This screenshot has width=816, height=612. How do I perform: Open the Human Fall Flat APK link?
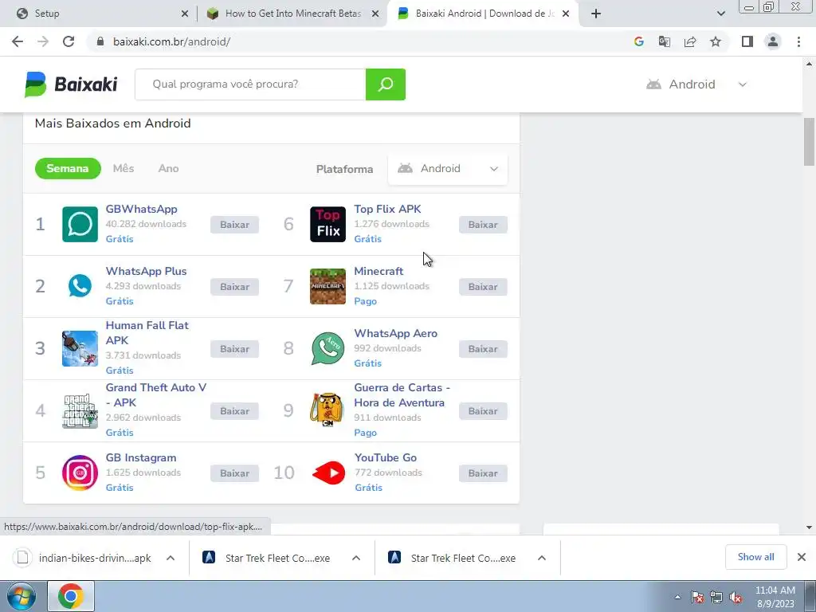click(x=147, y=333)
